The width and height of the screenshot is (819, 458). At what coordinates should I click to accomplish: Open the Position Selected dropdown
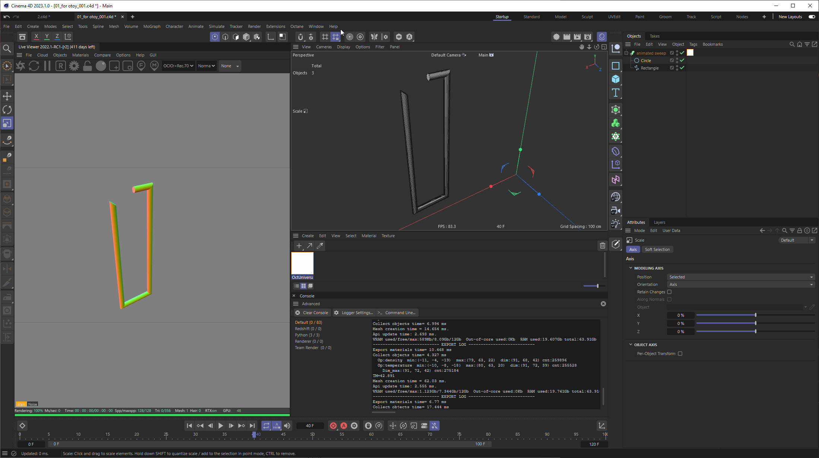(740, 277)
